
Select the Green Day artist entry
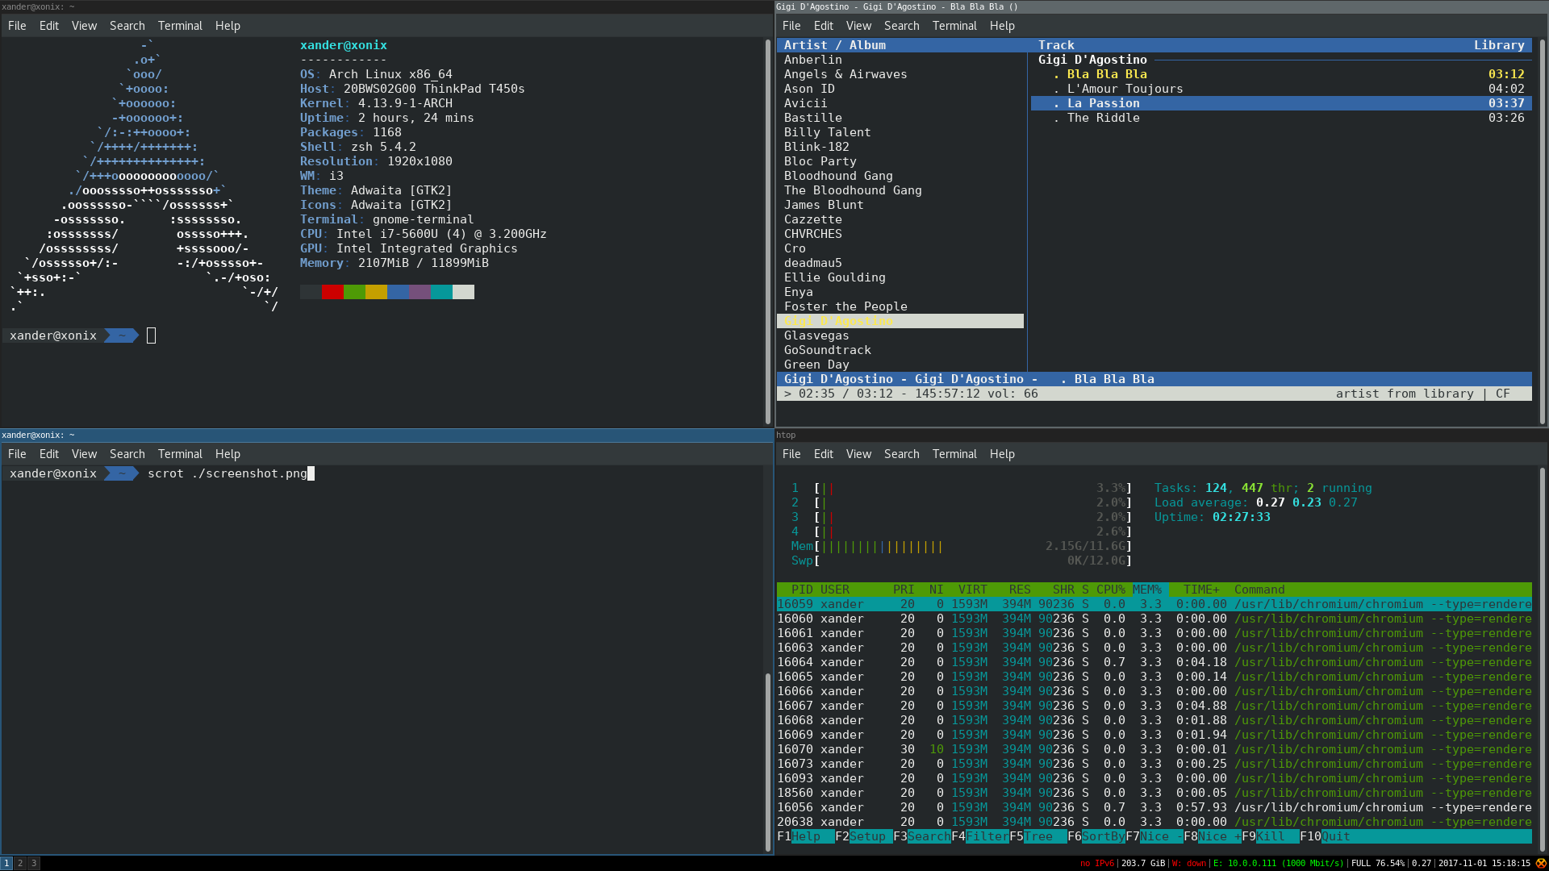(816, 365)
